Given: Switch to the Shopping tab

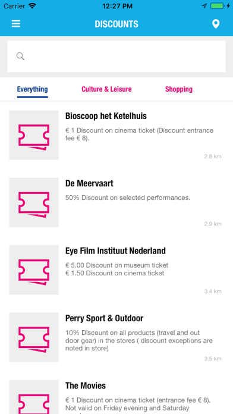Looking at the screenshot, I should point(179,89).
